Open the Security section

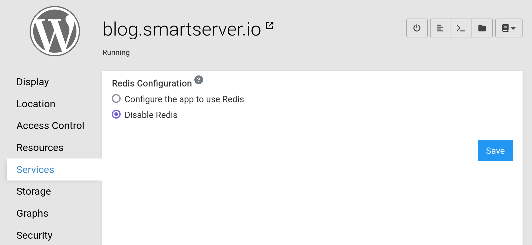point(34,235)
